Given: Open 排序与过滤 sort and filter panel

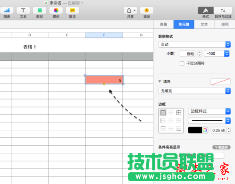Looking at the screenshot, I should (223, 10).
